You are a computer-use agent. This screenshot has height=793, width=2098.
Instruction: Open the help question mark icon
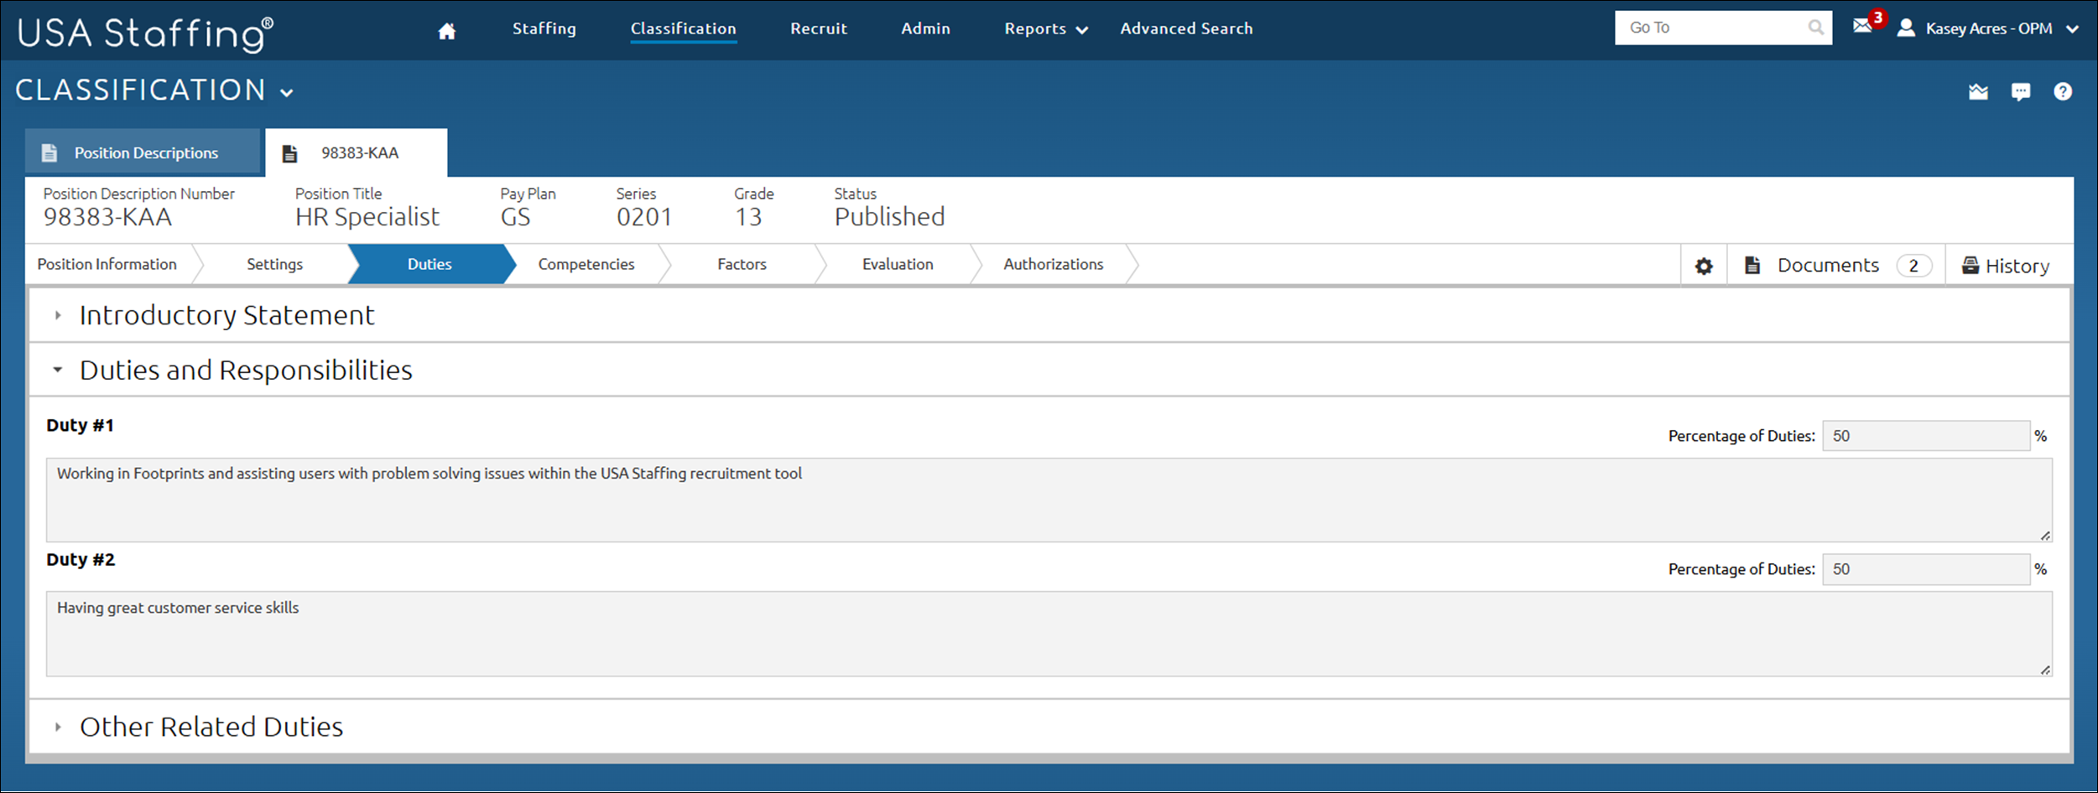pyautogui.click(x=2063, y=91)
